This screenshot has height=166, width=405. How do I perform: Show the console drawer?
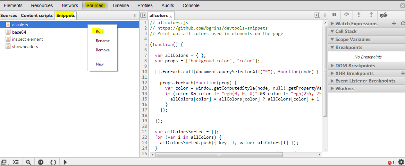16,162
